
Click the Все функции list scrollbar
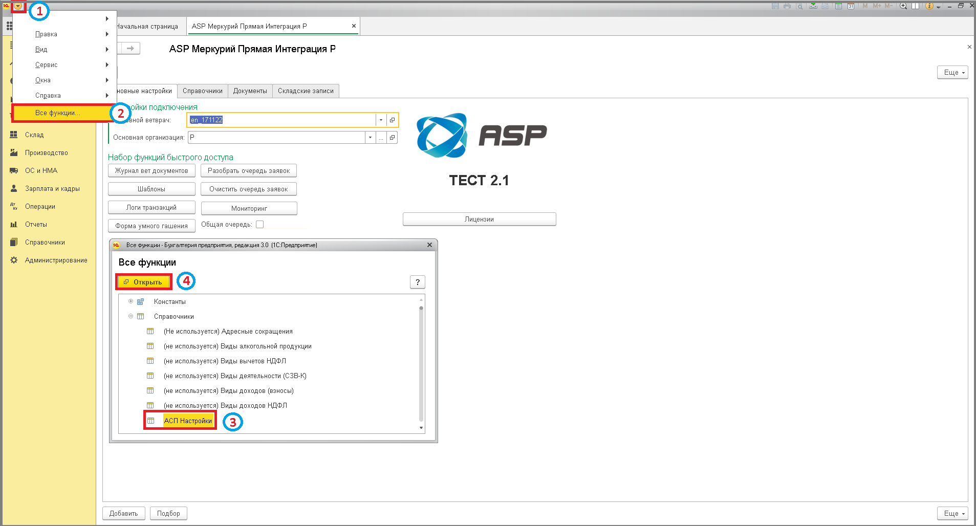tap(421, 363)
